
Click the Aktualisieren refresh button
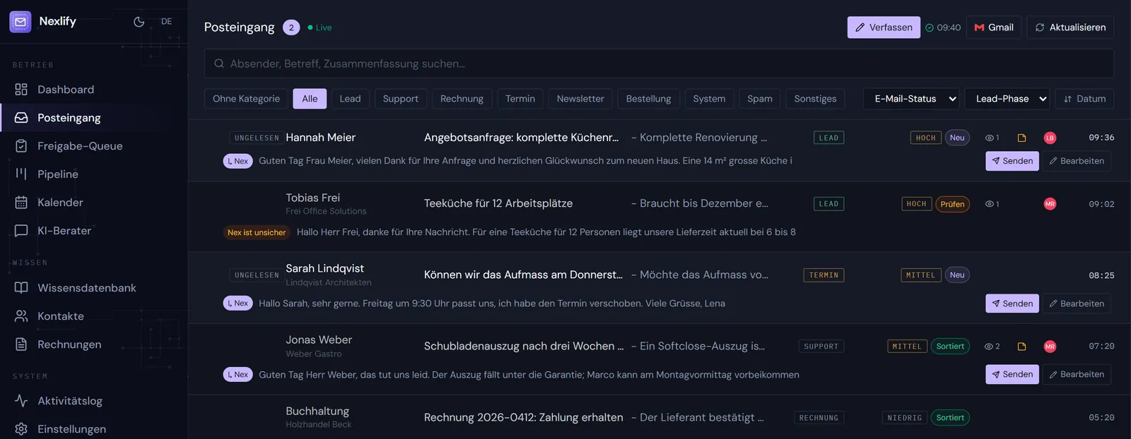tap(1070, 28)
